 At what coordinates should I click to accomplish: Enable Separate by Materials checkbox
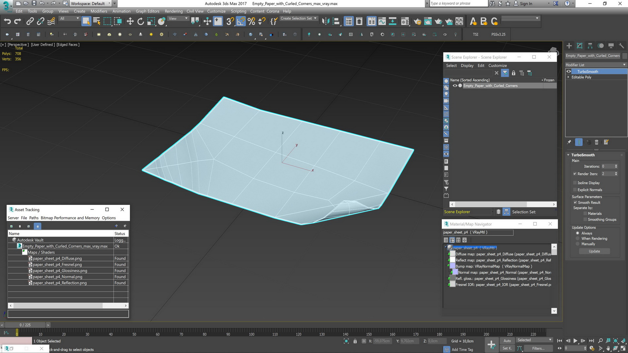click(585, 214)
